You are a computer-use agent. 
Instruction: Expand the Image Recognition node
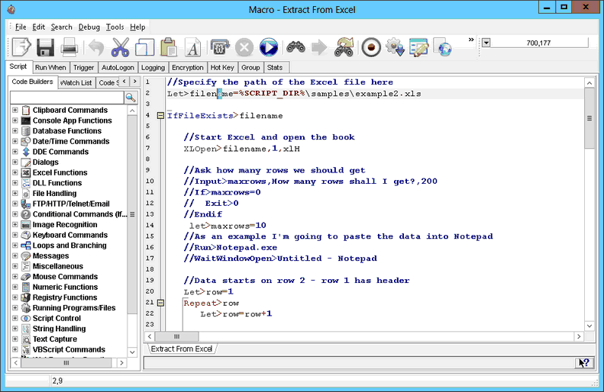(x=15, y=224)
